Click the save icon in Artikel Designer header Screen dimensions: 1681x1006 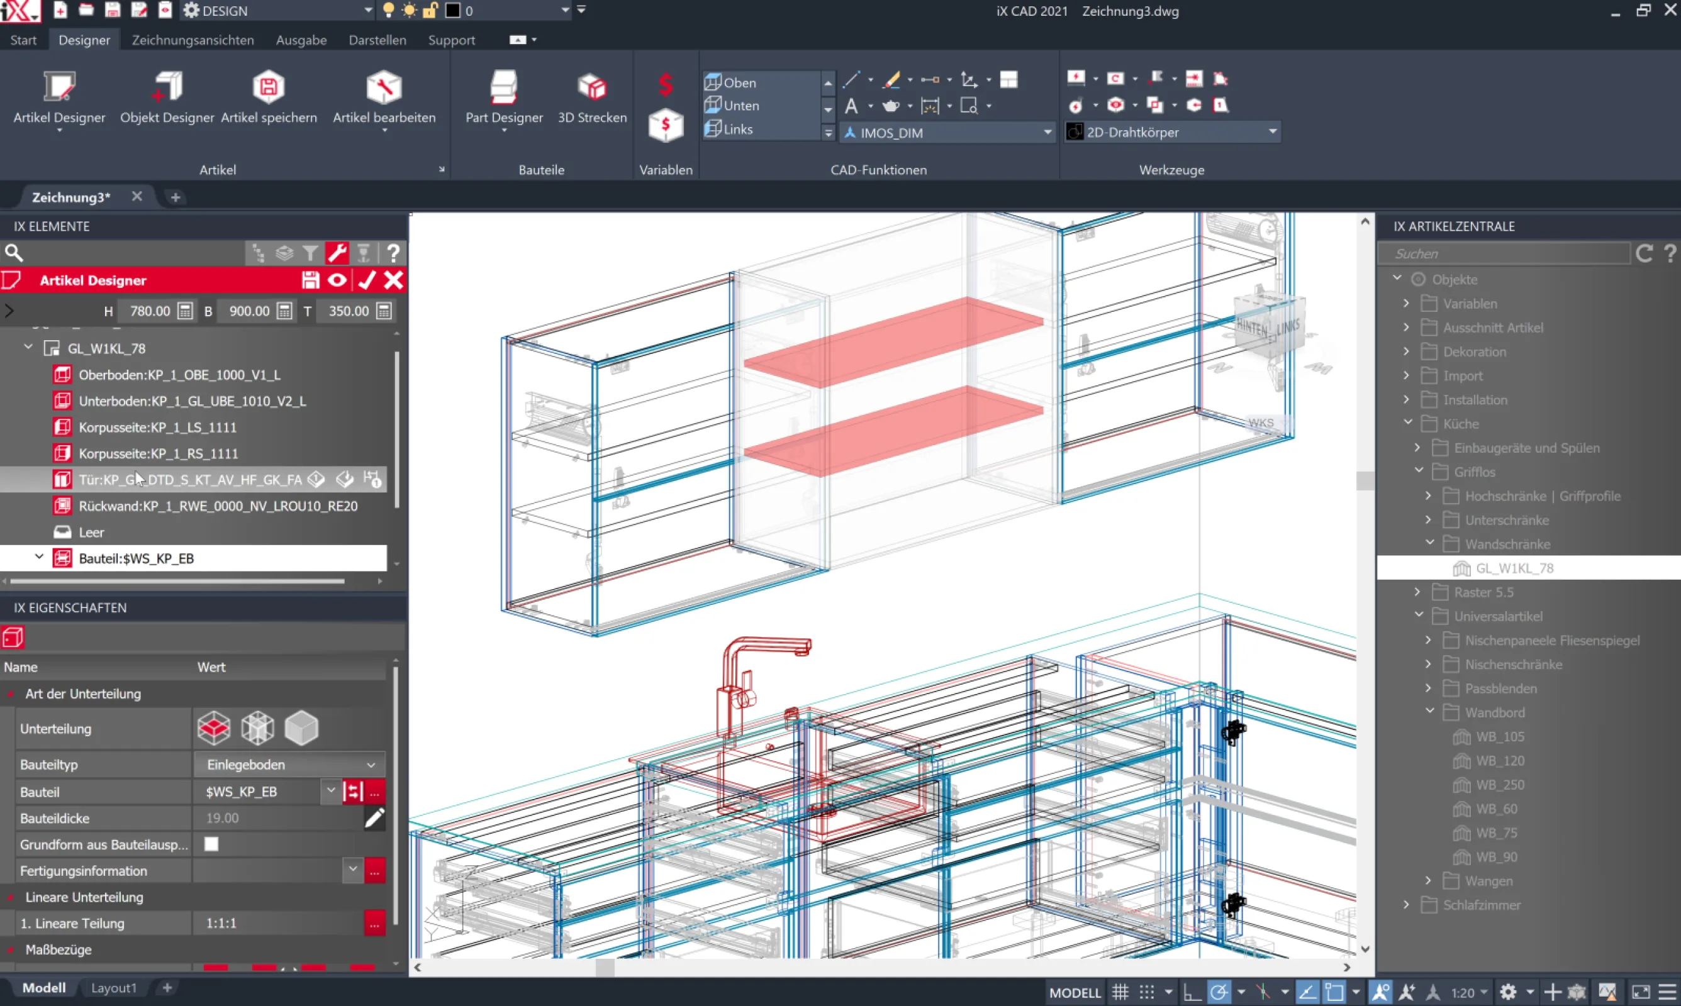(310, 280)
